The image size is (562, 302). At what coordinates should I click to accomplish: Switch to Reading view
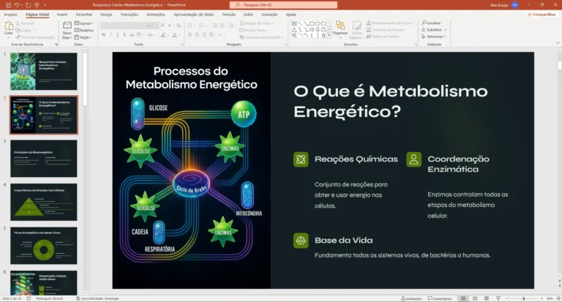487,298
